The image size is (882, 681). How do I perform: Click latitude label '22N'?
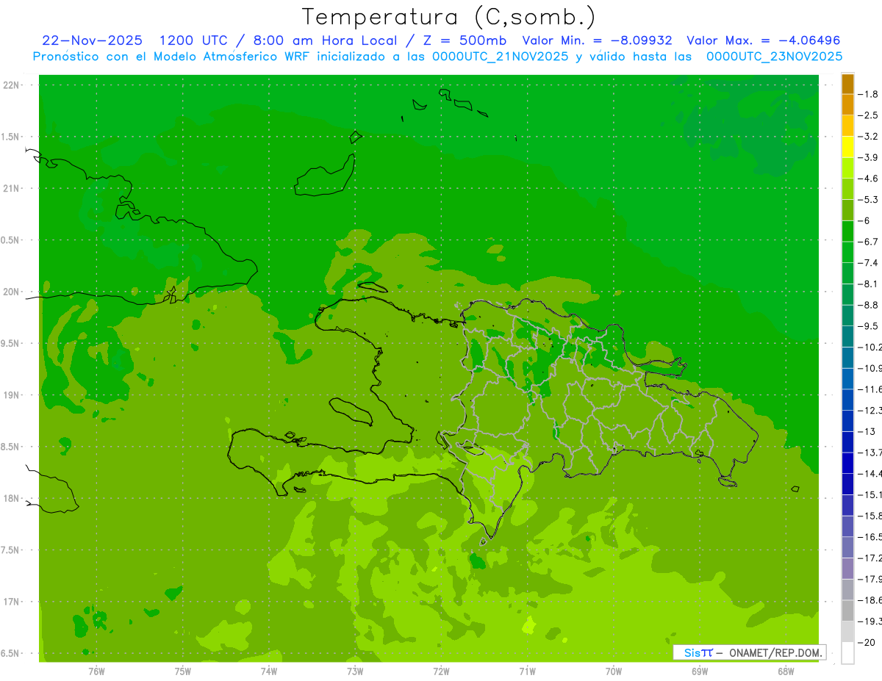pyautogui.click(x=12, y=85)
